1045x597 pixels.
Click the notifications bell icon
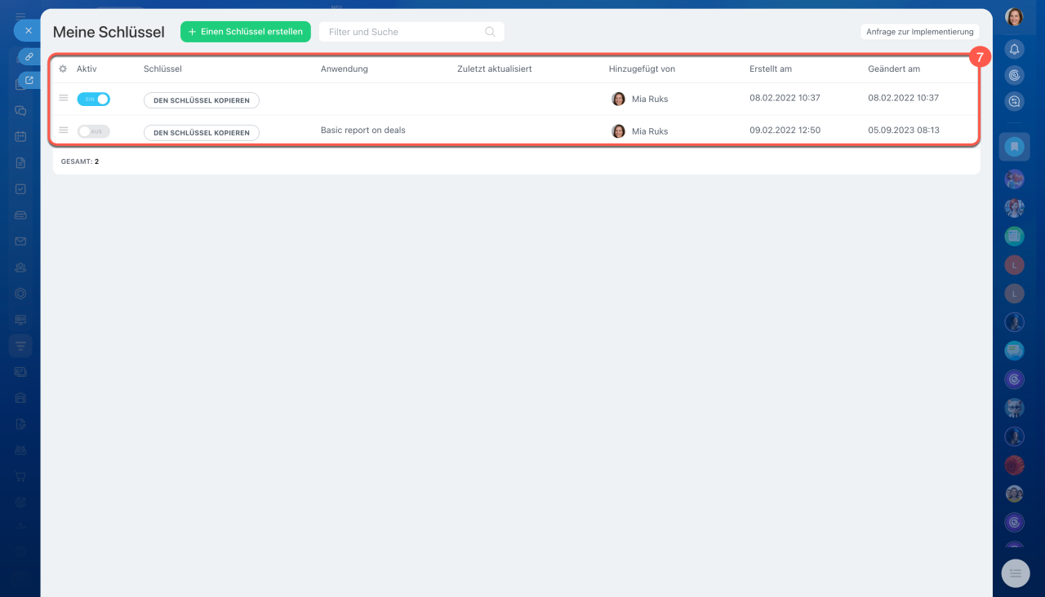pos(1014,50)
